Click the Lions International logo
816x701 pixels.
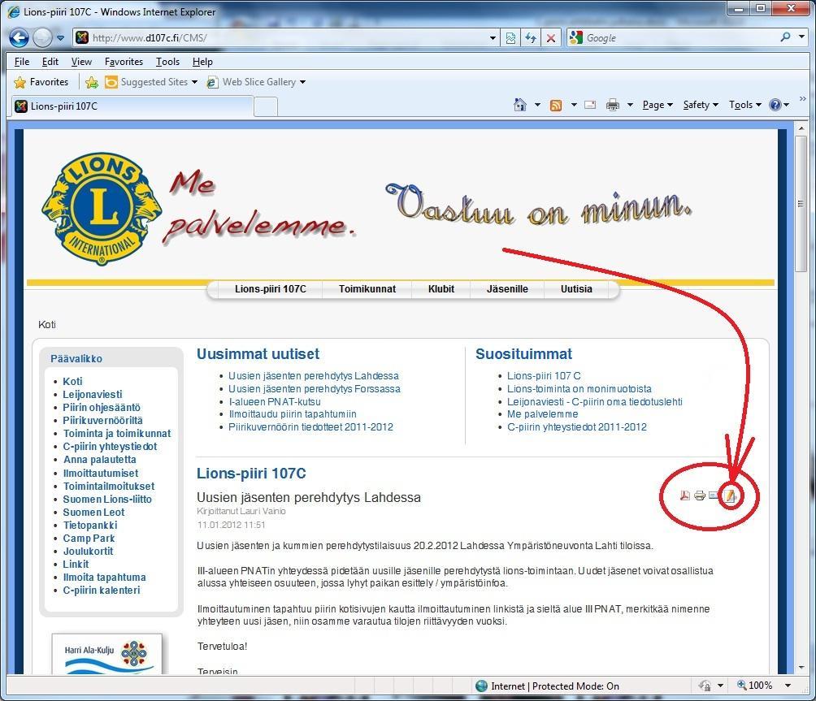[x=102, y=208]
